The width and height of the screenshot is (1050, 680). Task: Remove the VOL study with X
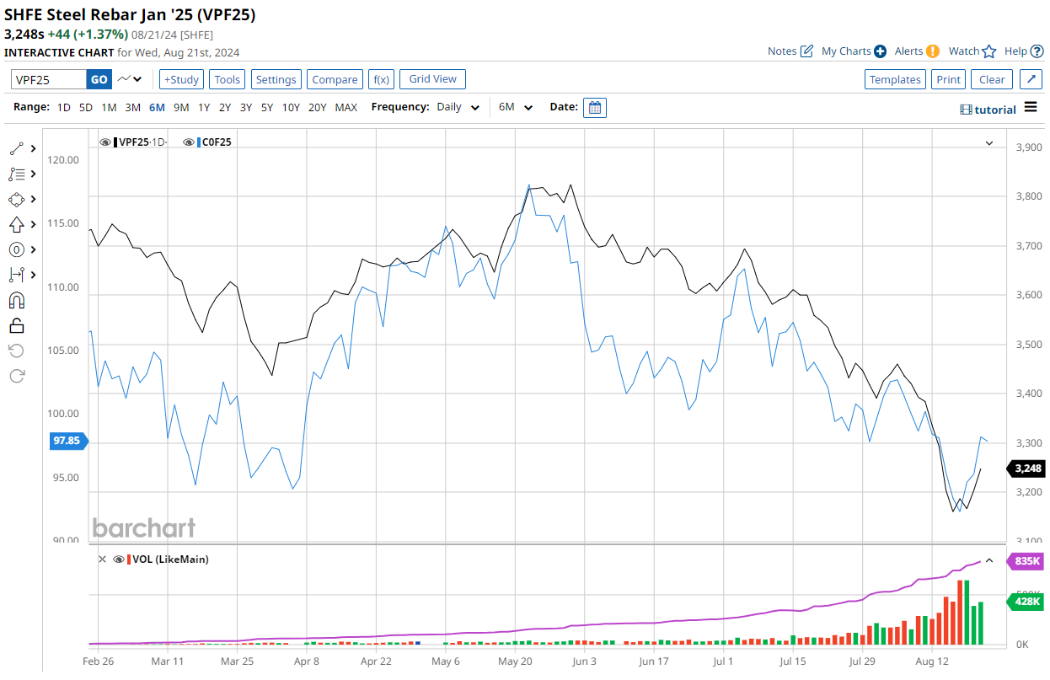[103, 559]
